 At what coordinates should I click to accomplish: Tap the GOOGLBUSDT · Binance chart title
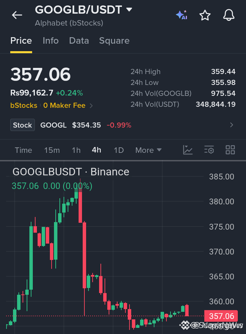coord(71,172)
